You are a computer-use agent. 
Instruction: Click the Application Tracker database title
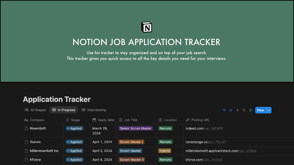pyautogui.click(x=57, y=99)
